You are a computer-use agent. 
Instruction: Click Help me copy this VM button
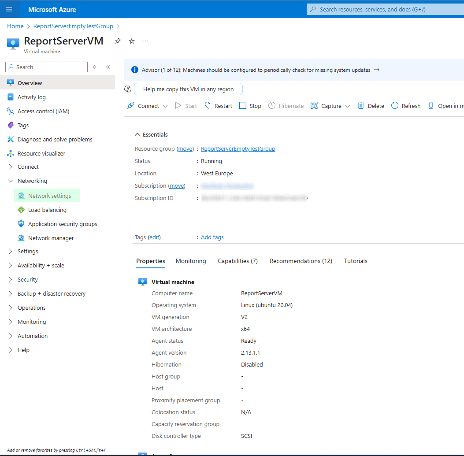[188, 89]
